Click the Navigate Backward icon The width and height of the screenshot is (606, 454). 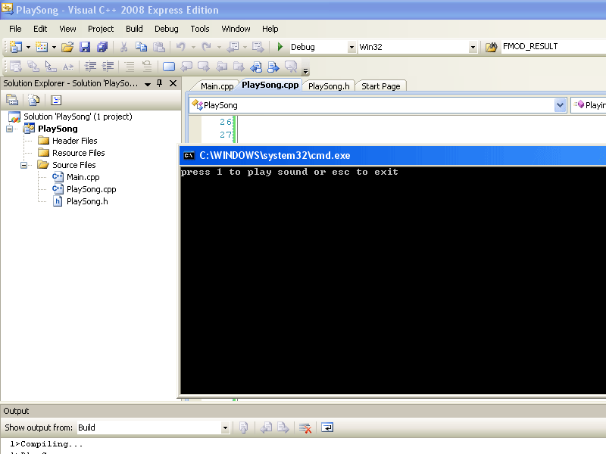[x=233, y=47]
